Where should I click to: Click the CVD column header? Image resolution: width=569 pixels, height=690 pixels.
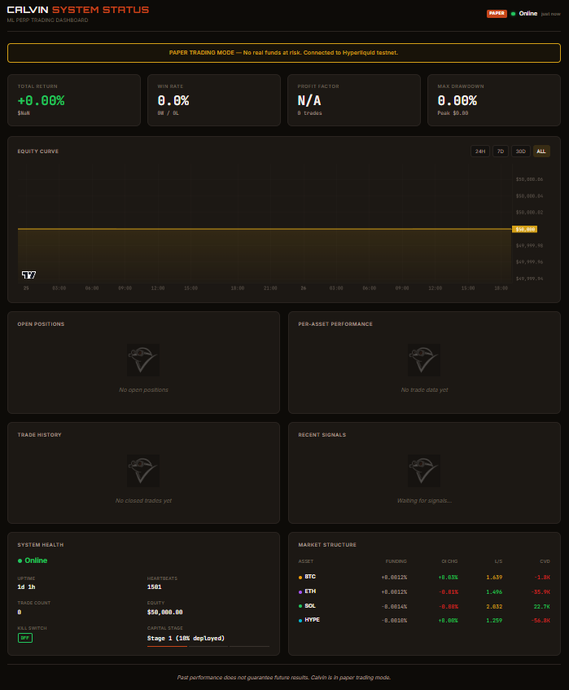coord(545,561)
